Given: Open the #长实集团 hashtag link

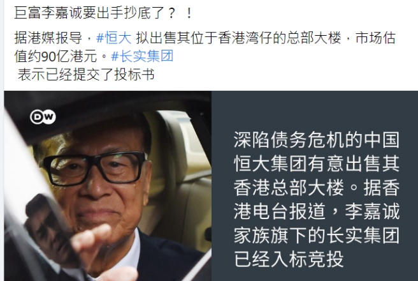Looking at the screenshot, I should pos(142,56).
